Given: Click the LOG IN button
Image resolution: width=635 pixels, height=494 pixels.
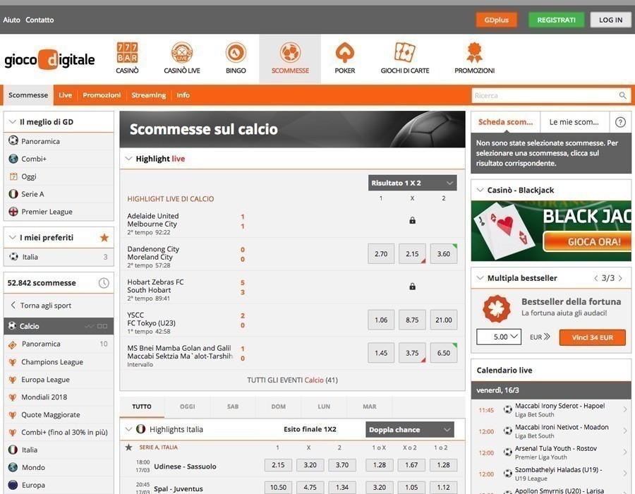Looking at the screenshot, I should coord(611,20).
